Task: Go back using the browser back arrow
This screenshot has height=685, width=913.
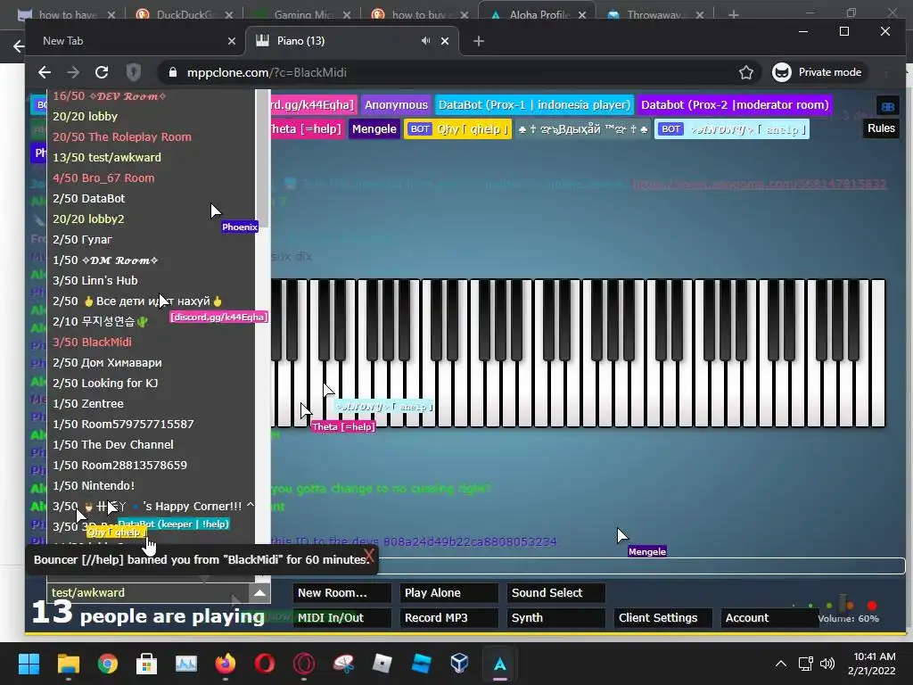Action: (x=45, y=72)
